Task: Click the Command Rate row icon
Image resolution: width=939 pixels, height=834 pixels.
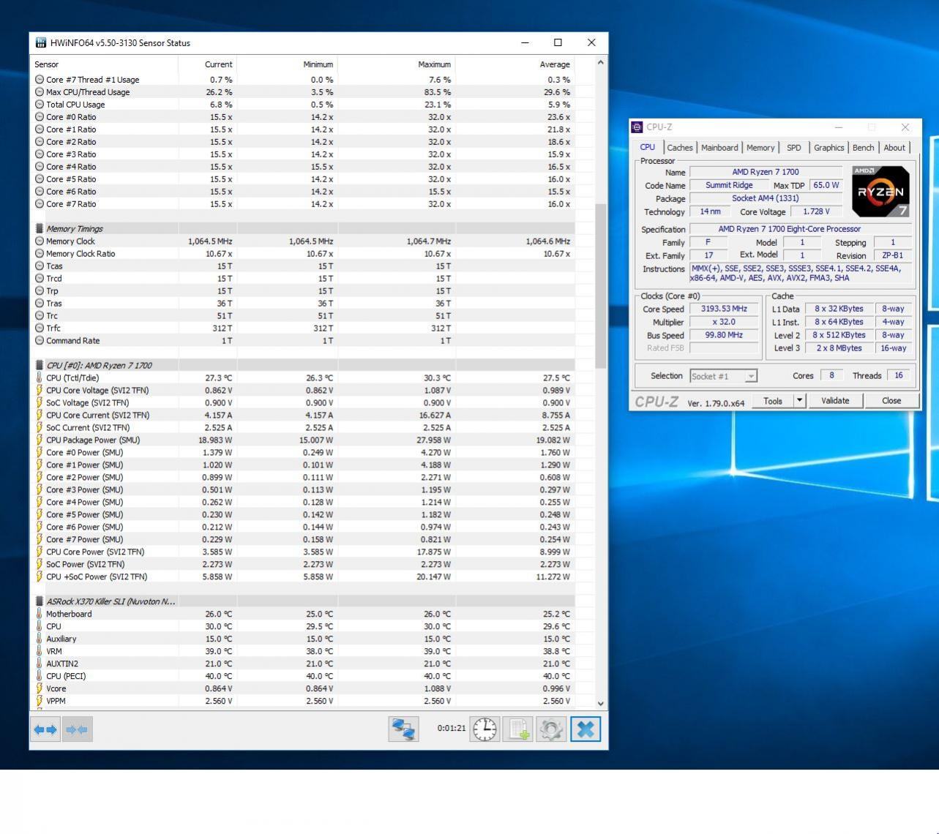Action: [40, 341]
